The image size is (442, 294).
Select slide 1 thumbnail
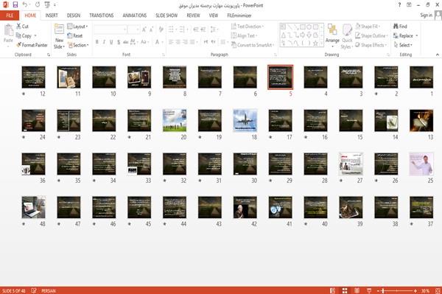coord(421,77)
